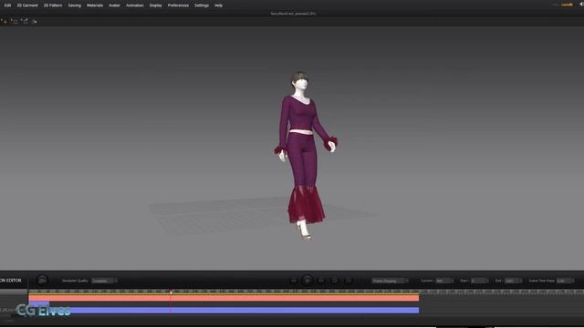Open the Help menu
This screenshot has width=584, height=328.
point(218,5)
